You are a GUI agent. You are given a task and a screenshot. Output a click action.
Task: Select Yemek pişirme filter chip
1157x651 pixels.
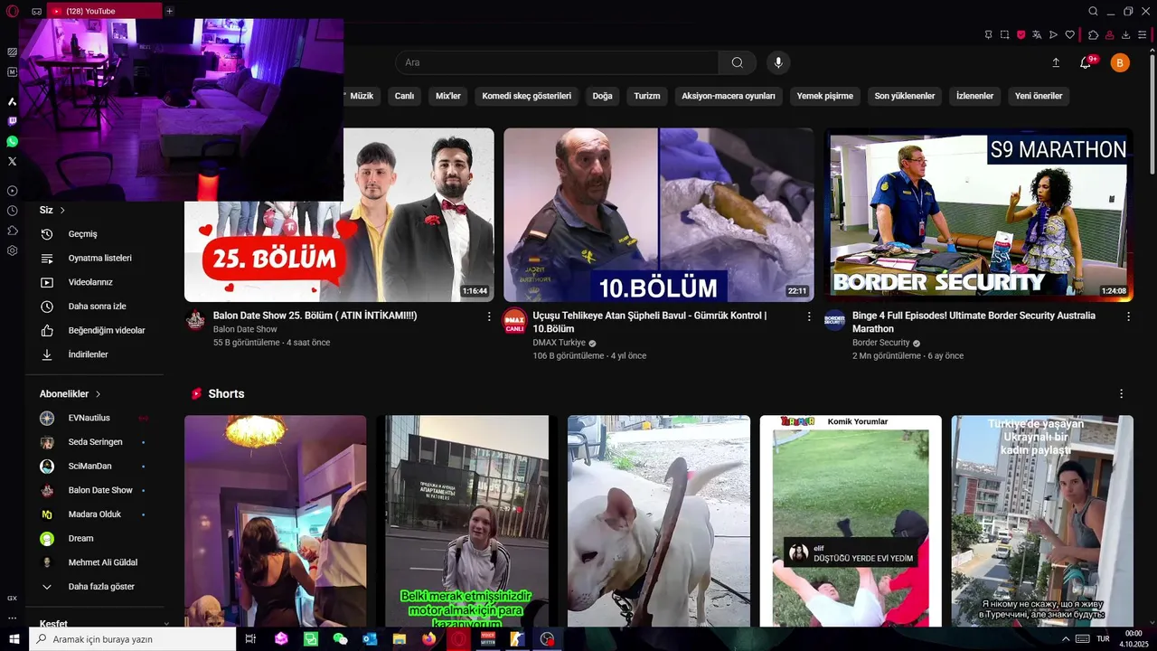coord(824,96)
